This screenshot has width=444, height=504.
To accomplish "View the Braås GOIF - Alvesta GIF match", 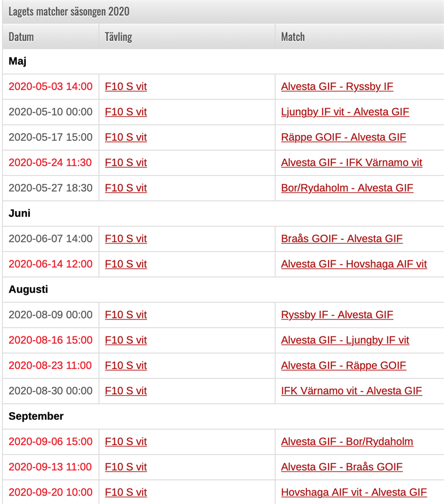I will [x=342, y=239].
